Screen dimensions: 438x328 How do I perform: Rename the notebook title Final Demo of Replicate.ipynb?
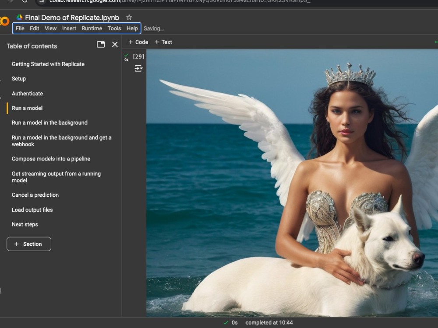[72, 17]
